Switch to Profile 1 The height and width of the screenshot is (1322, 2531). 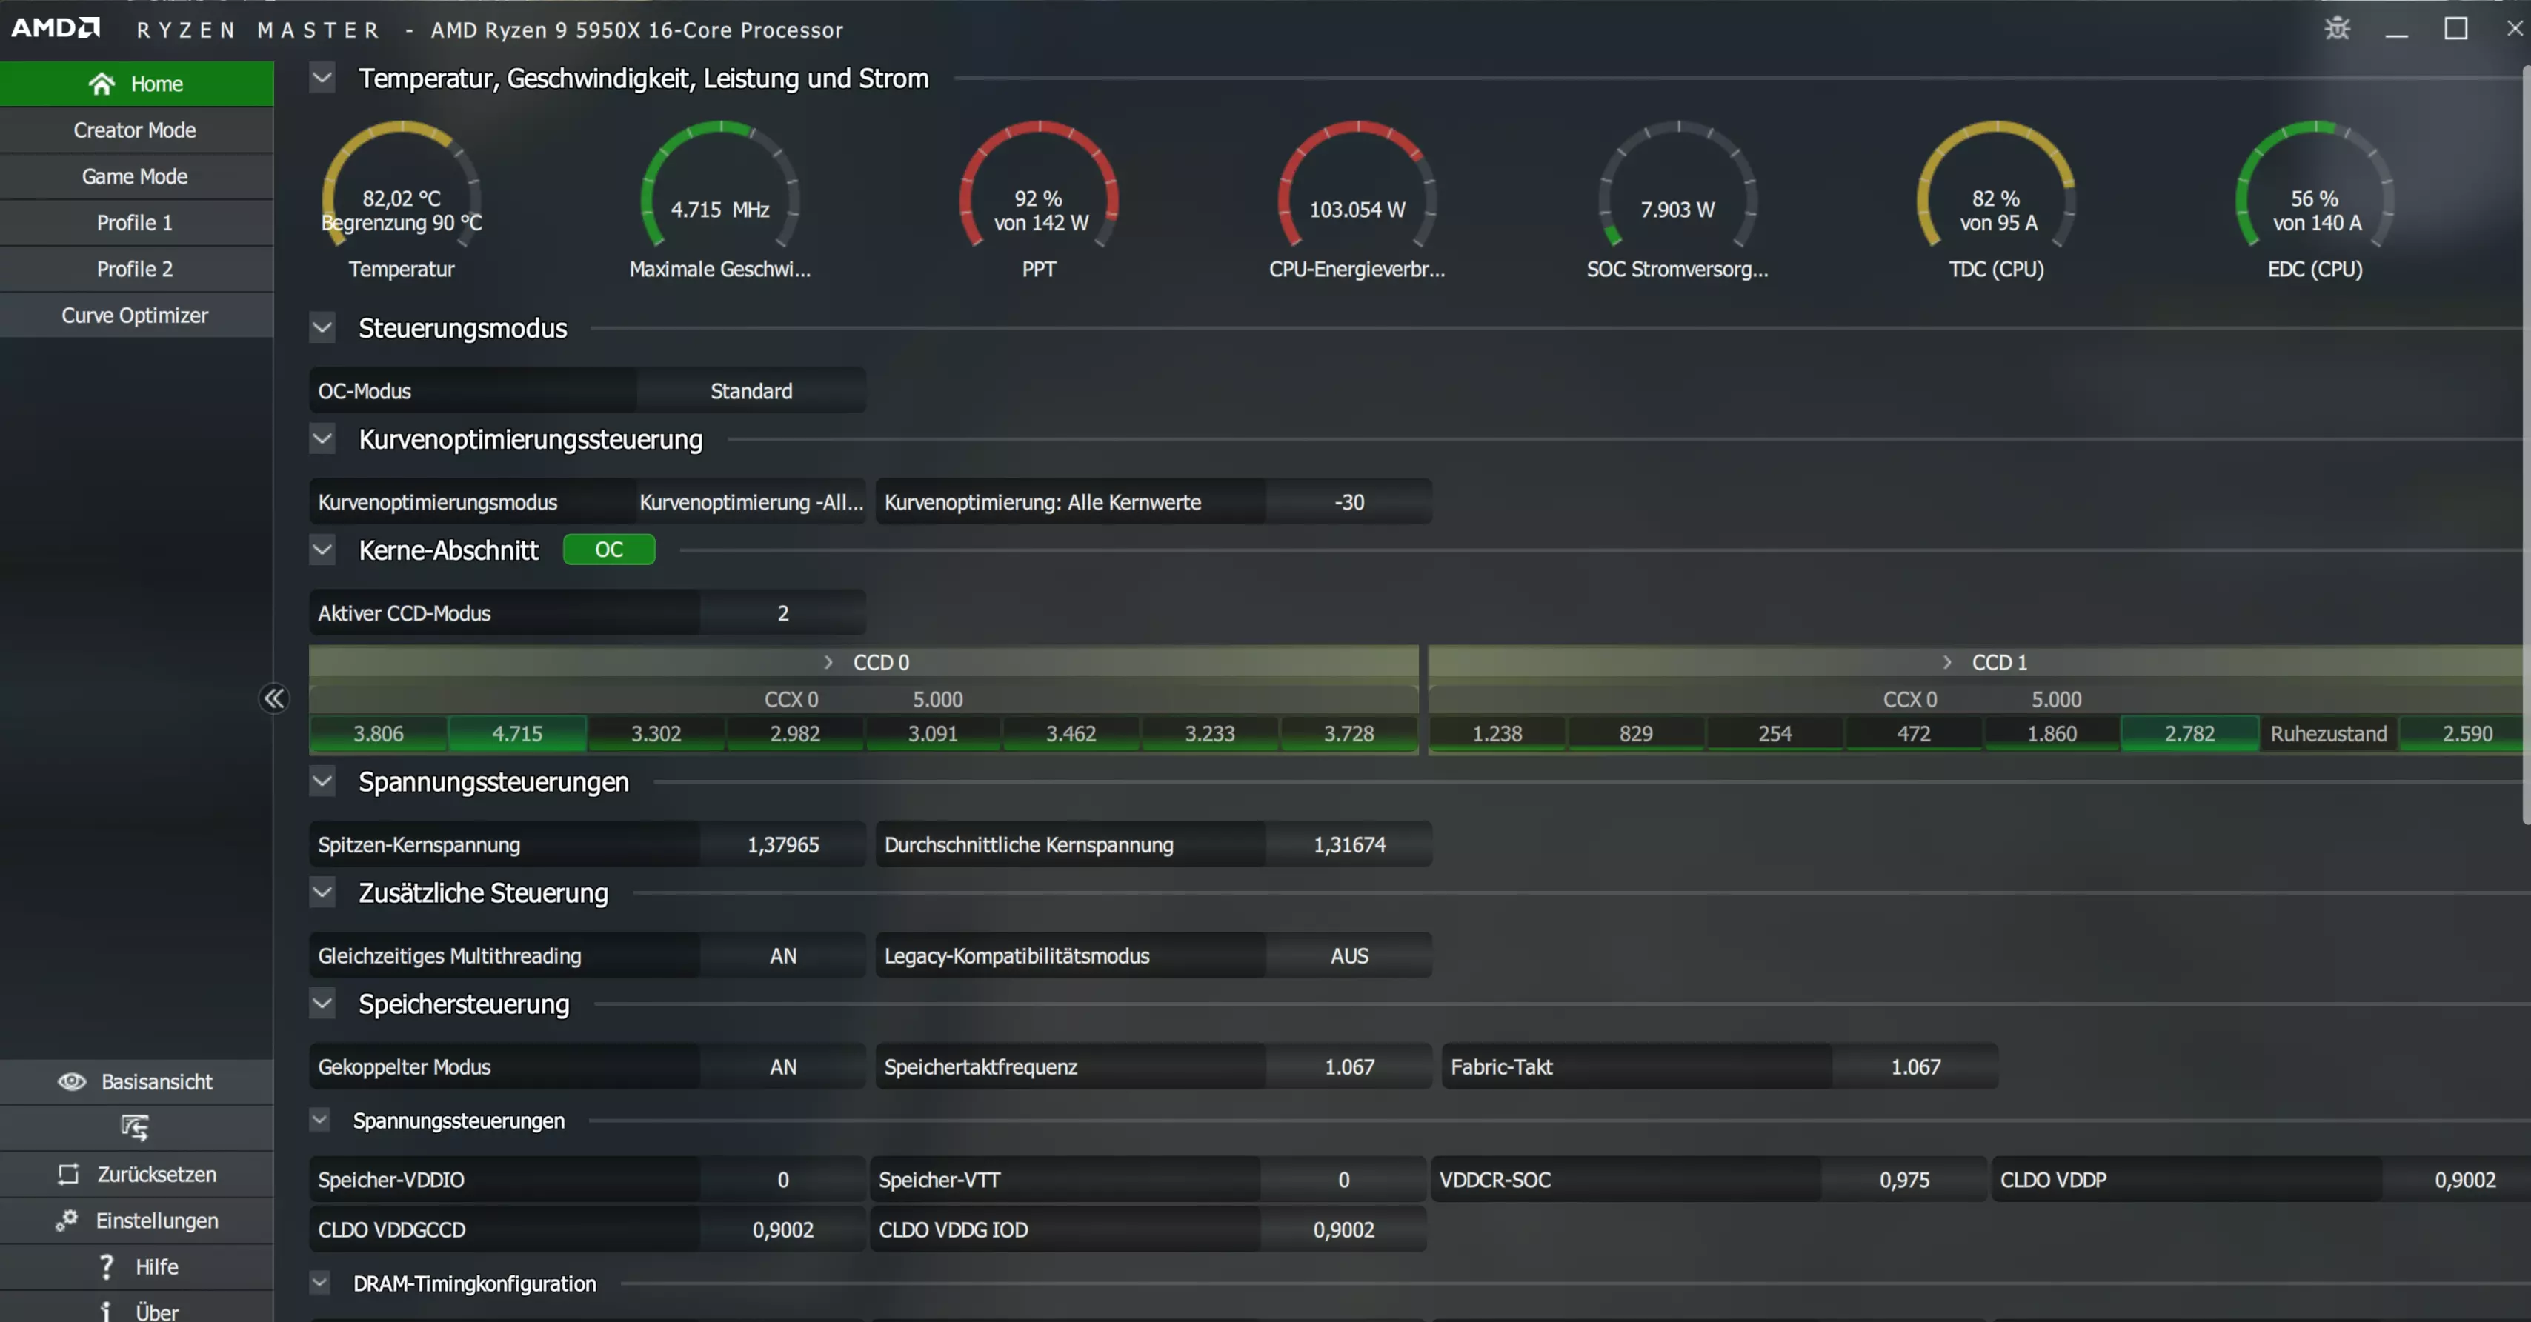[136, 222]
